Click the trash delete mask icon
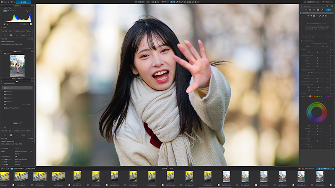The image size is (335, 188). click(x=331, y=37)
